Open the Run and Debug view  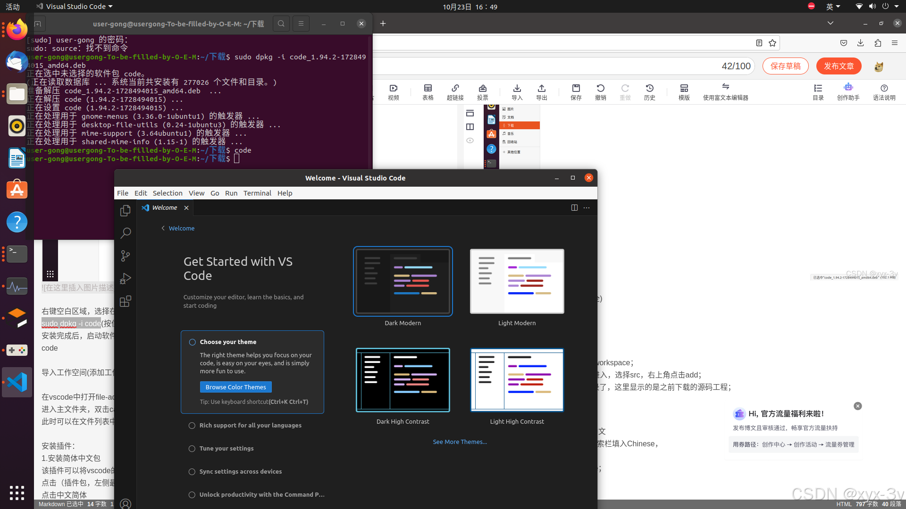pyautogui.click(x=126, y=279)
